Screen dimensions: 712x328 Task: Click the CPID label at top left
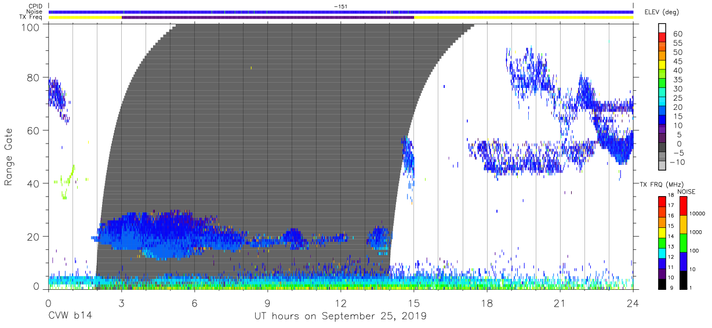tap(36, 6)
